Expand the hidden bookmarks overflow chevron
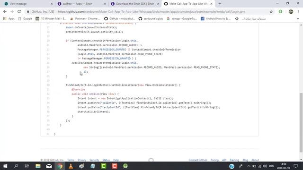 (x=298, y=19)
